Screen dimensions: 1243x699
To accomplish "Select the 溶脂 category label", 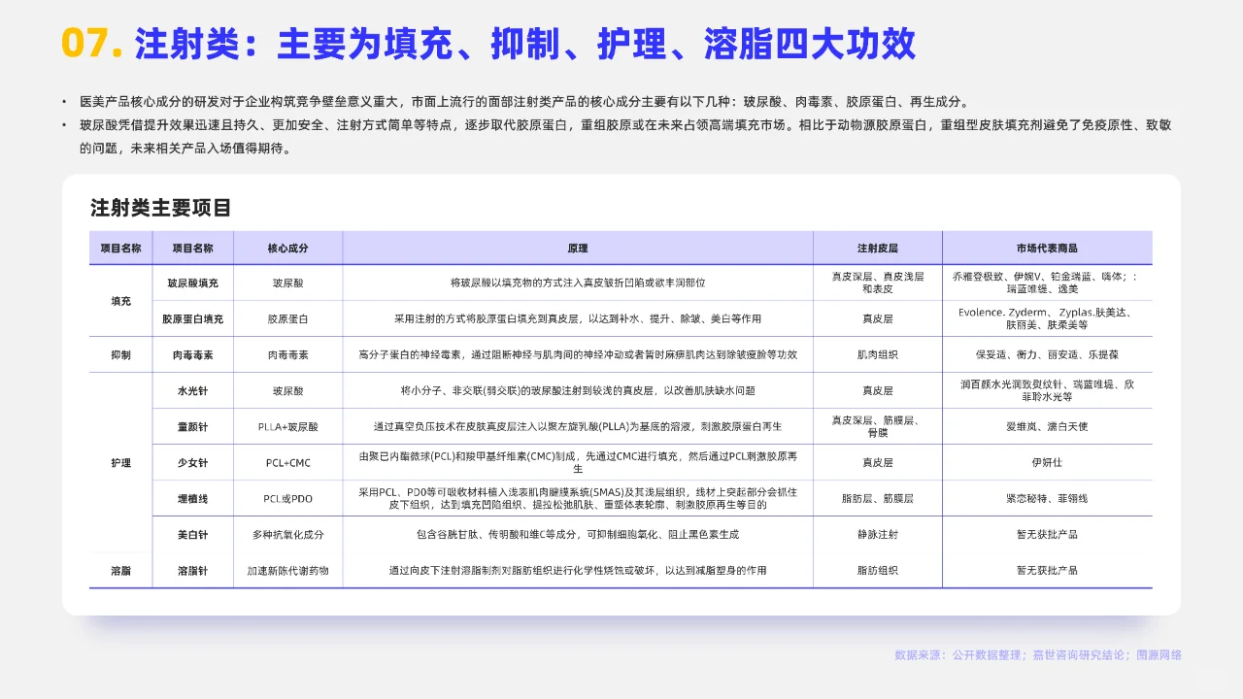I will [x=120, y=570].
